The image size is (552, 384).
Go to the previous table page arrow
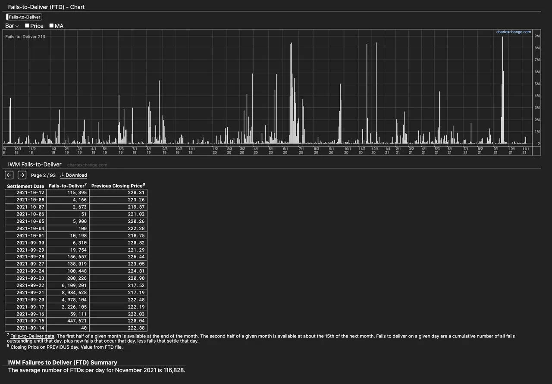(x=9, y=175)
